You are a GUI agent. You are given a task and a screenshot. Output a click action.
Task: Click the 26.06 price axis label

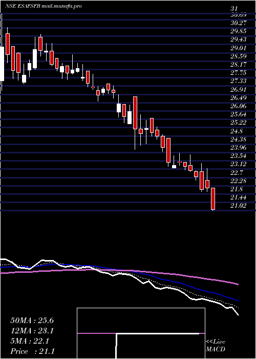[x=239, y=106]
